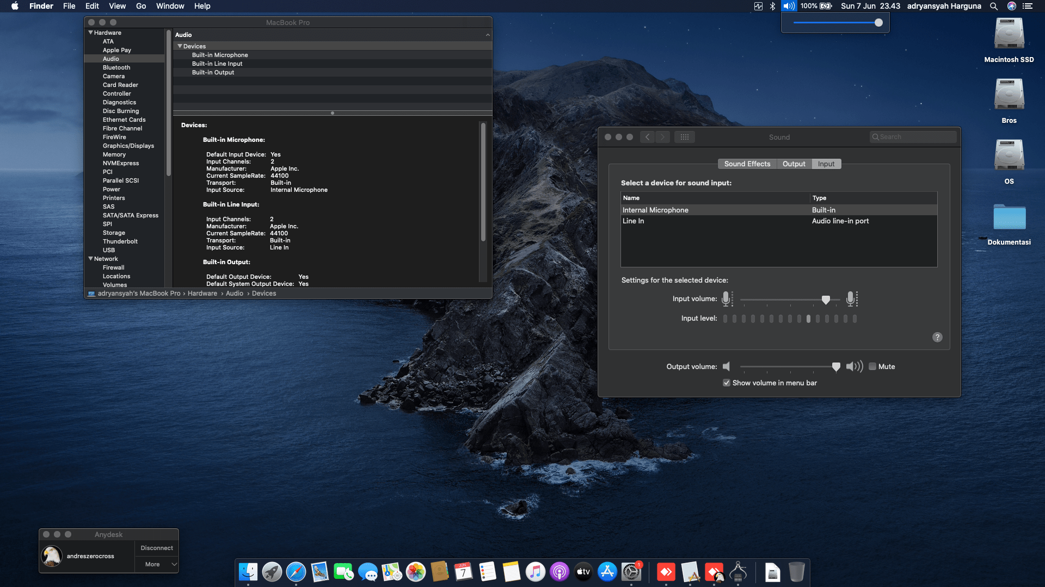Screen dimensions: 1045x587
Task: Click the Output volume slider knob
Action: [836, 367]
